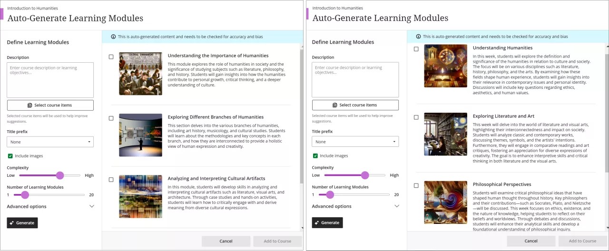Check the Understanding the Importance of Humanities module
The width and height of the screenshot is (609, 251).
111,57
